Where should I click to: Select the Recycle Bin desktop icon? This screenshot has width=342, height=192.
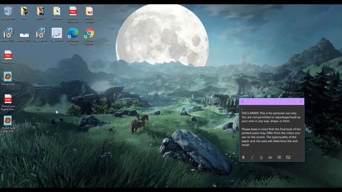[x=8, y=13]
